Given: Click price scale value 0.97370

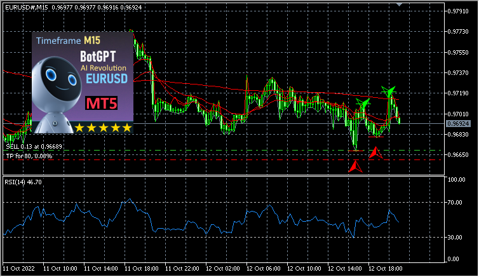Looking at the screenshot, I should tap(458, 73).
